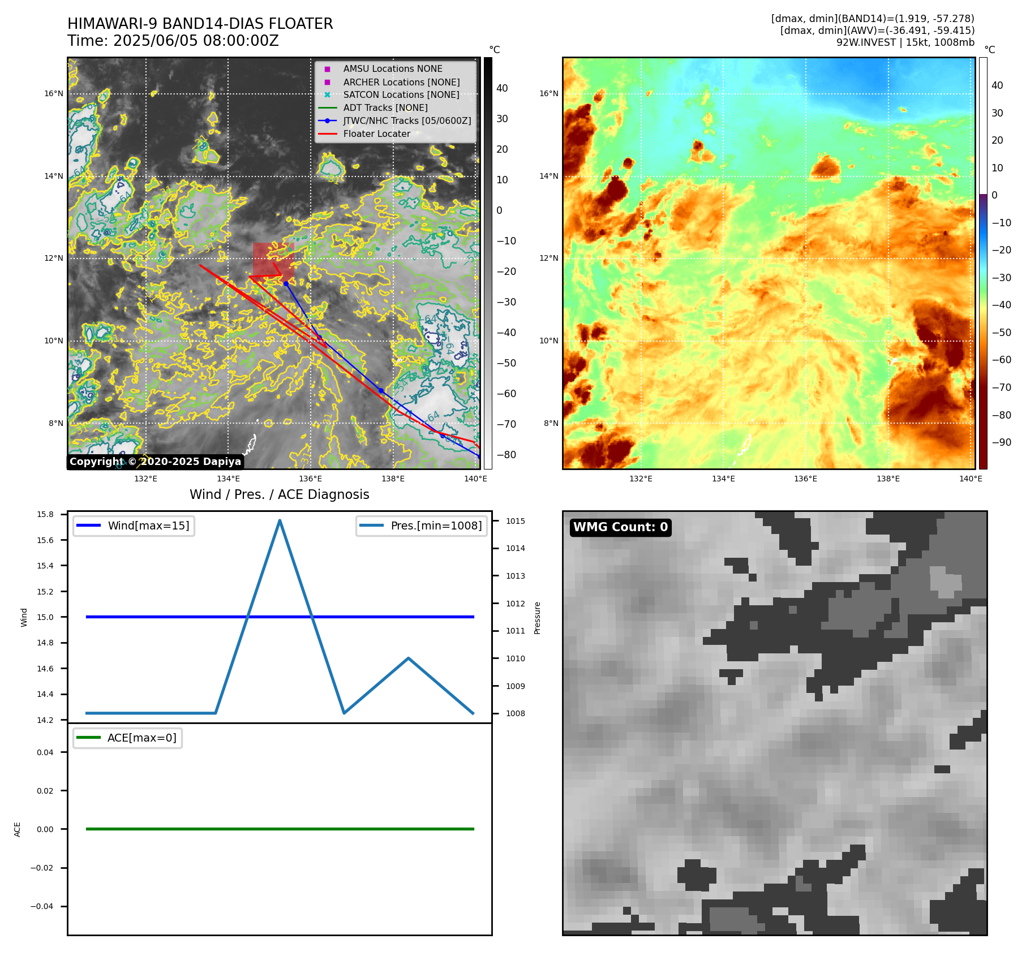Click the magenta AMSU square legend marker

pos(327,69)
